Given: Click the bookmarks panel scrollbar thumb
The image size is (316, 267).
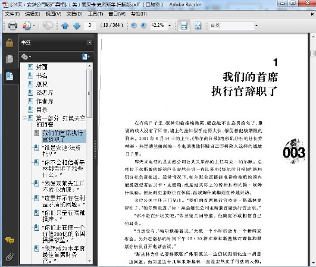Looking at the screenshot, I should (90, 93).
